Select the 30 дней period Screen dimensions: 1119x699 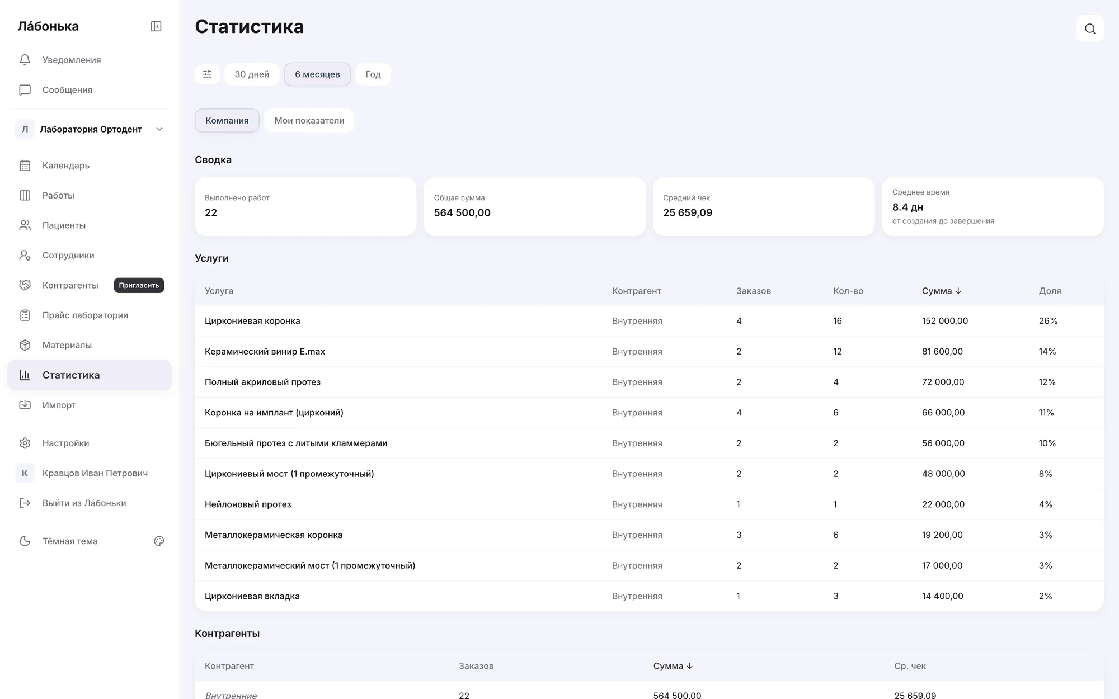click(252, 74)
